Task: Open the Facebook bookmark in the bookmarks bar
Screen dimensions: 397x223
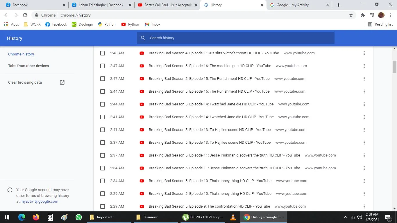Action: 56,24
